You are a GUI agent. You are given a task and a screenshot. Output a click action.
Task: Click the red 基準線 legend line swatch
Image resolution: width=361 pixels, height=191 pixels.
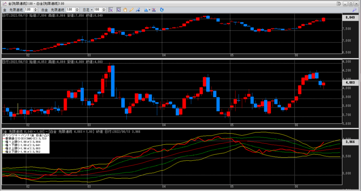(4, 138)
